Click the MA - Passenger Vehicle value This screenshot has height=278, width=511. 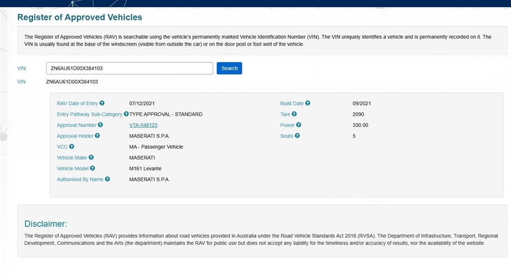(156, 147)
